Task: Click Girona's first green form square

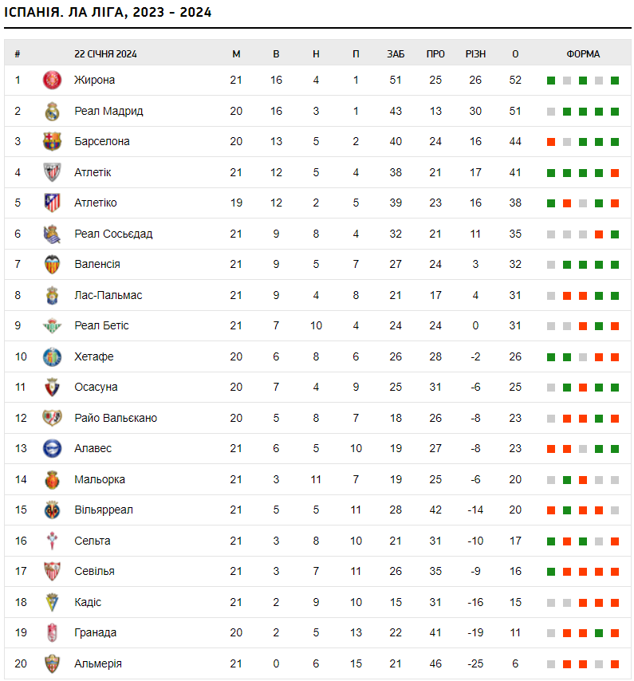Action: point(551,81)
